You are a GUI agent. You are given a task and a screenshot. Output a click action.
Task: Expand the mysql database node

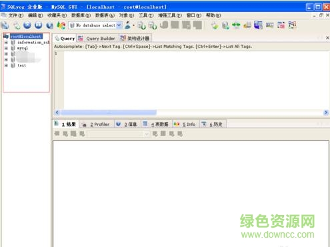[6, 48]
